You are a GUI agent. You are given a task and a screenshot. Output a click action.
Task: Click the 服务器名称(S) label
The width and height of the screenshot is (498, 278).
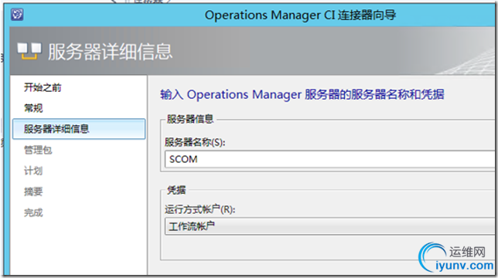pos(195,142)
